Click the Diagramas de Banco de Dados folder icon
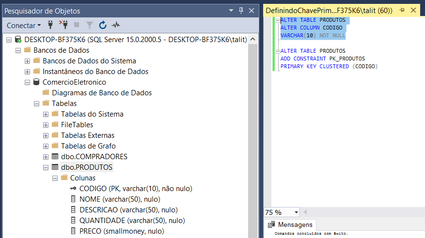Image resolution: width=425 pixels, height=238 pixels. [46, 92]
